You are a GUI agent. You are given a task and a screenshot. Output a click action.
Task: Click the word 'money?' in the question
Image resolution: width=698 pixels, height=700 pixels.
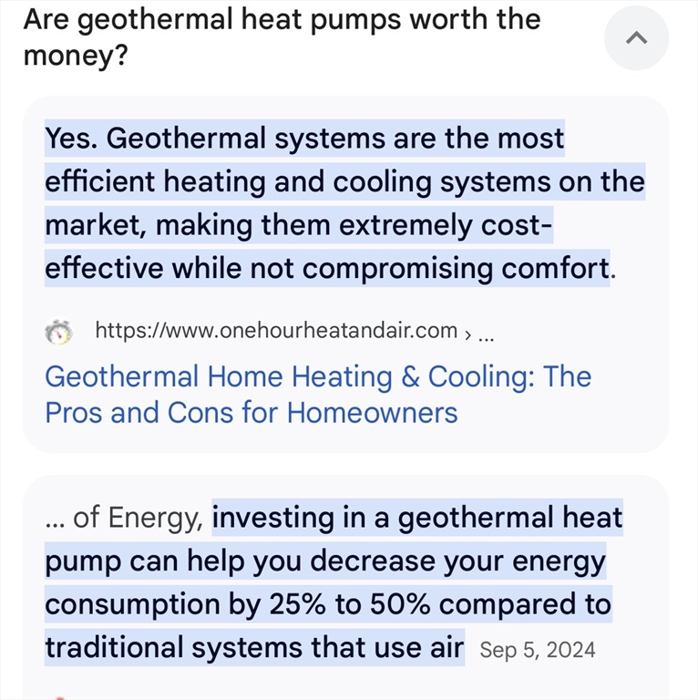coord(76,56)
